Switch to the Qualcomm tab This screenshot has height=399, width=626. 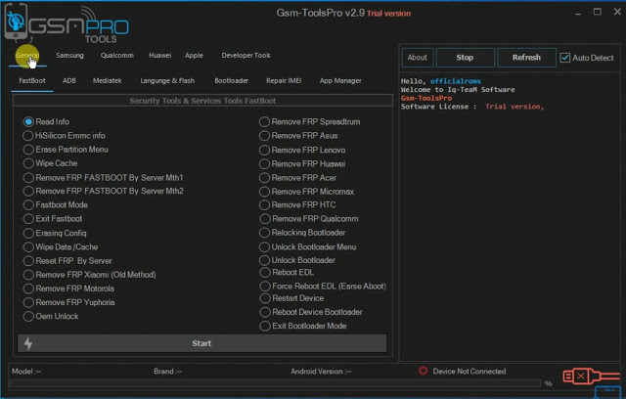(x=117, y=55)
